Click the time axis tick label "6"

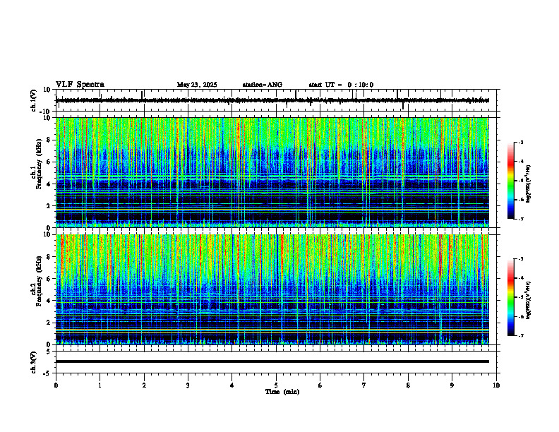[x=320, y=385]
